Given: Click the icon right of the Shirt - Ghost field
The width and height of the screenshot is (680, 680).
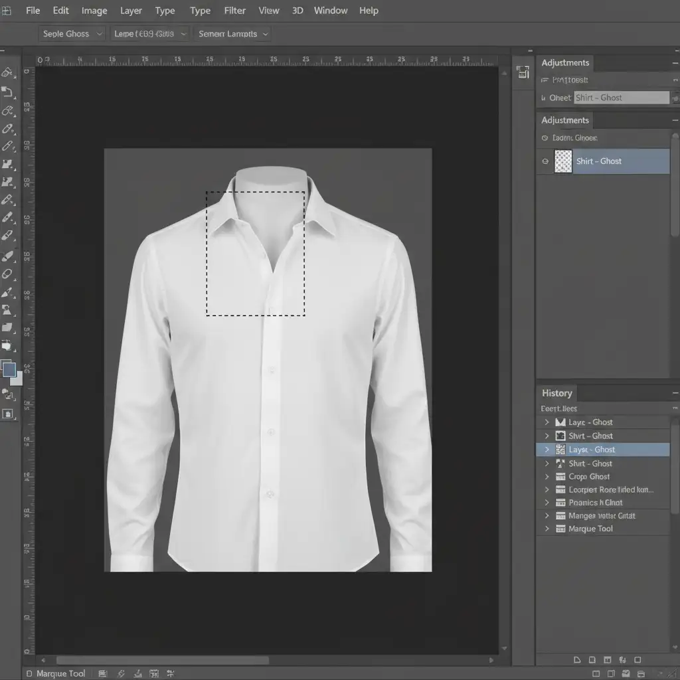Looking at the screenshot, I should pyautogui.click(x=676, y=98).
